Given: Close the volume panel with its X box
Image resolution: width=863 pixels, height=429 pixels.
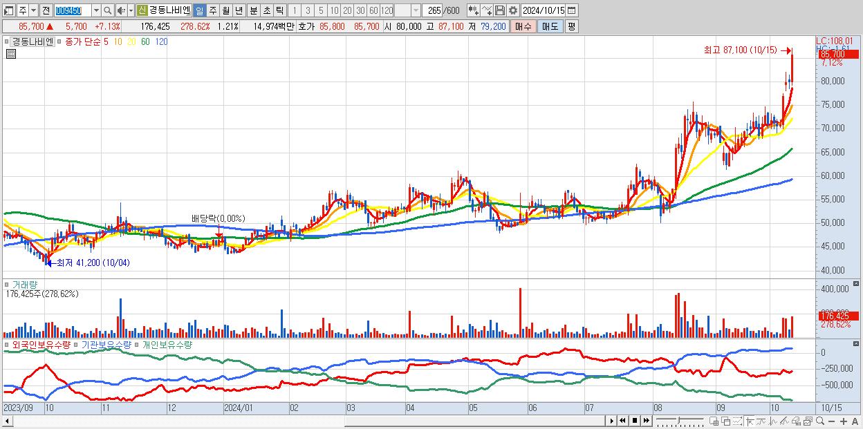Looking at the screenshot, I should point(857,284).
